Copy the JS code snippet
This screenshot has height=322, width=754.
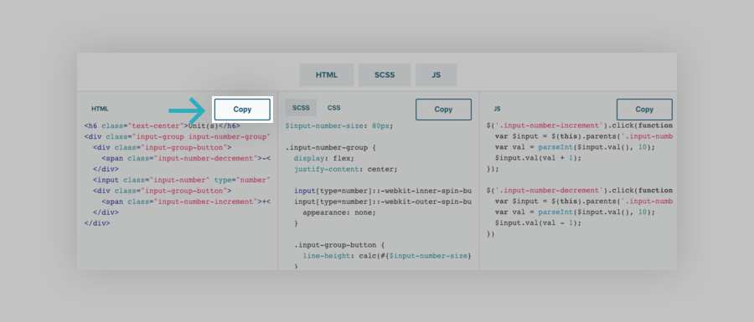tap(644, 110)
